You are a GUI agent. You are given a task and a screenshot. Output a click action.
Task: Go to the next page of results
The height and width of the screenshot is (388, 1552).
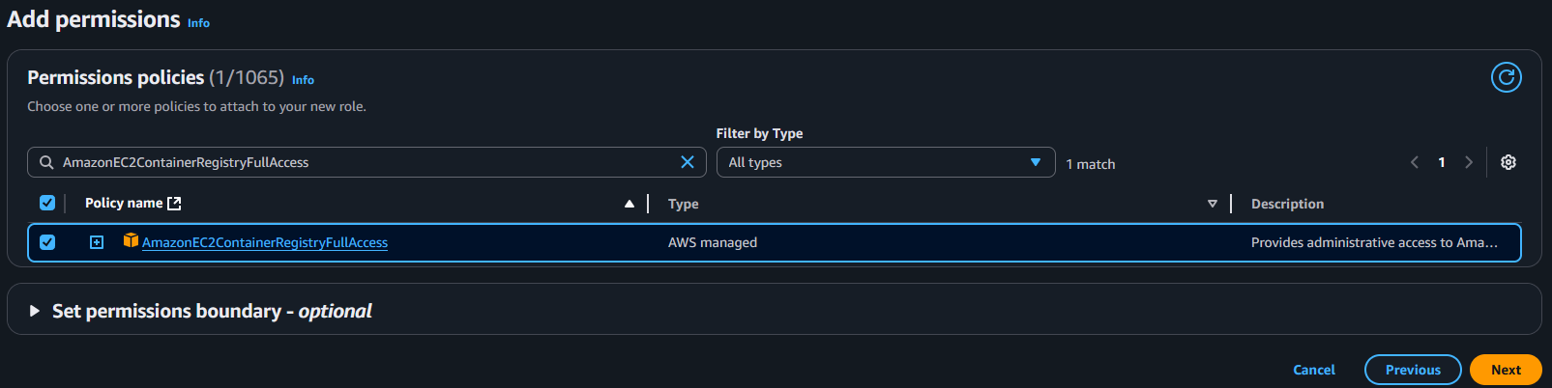[1469, 162]
